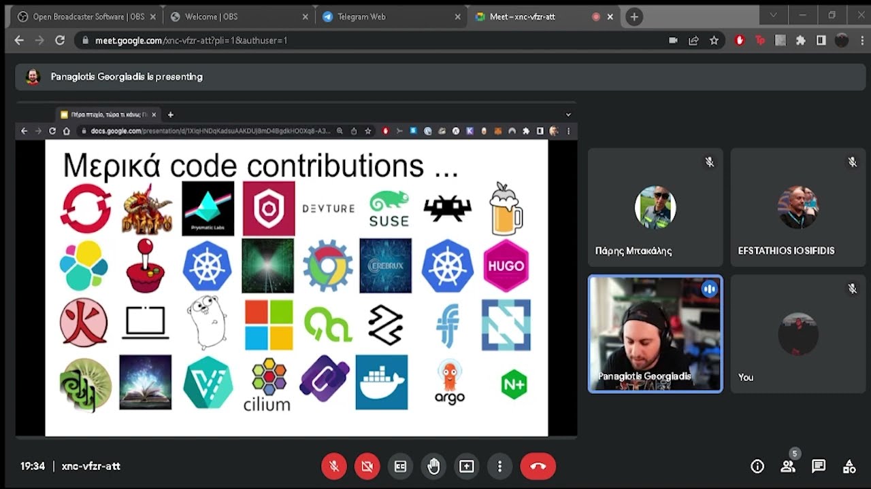The width and height of the screenshot is (871, 489).
Task: Open Activities shapes icon
Action: coord(849,467)
